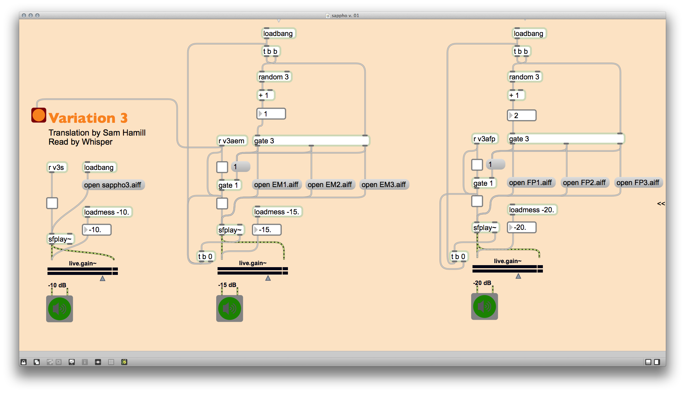685x393 pixels.
Task: Click the '1' message beside r v3afp's toggle
Action: pyautogui.click(x=495, y=165)
